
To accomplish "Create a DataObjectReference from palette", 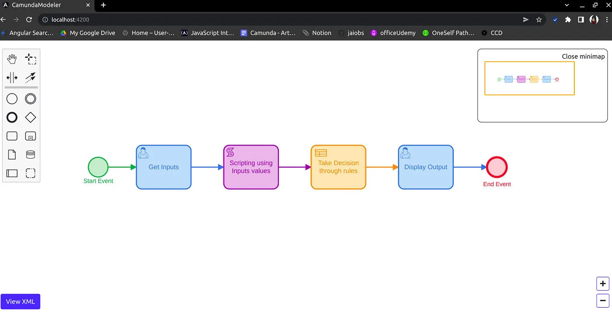I will pos(12,155).
